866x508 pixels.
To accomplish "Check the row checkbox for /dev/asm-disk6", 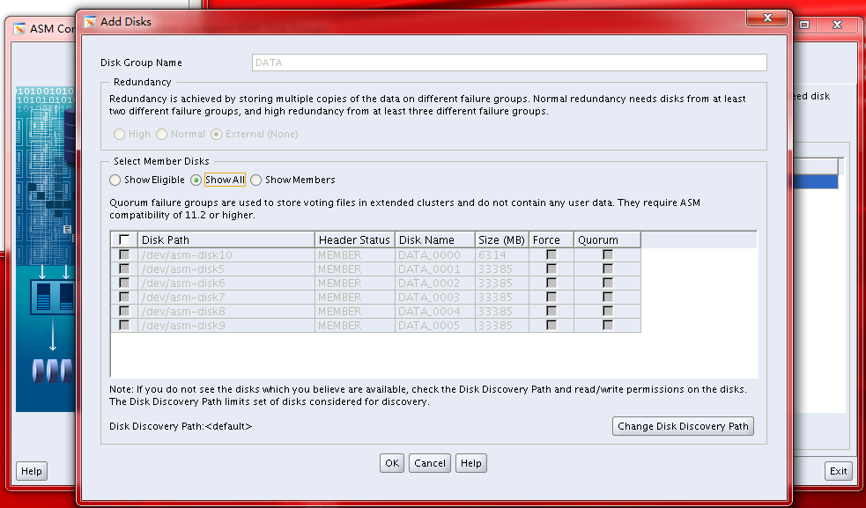I will pyautogui.click(x=124, y=283).
